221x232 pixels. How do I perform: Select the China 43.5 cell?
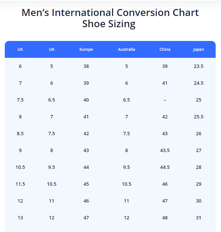click(x=165, y=150)
